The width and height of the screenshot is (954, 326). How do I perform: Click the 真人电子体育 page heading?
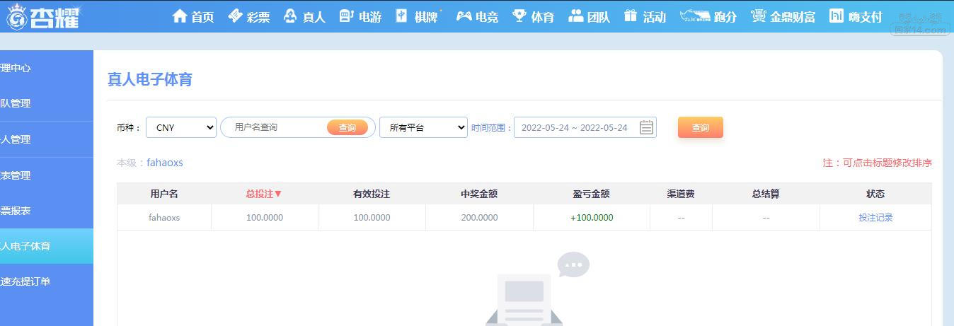click(x=150, y=79)
